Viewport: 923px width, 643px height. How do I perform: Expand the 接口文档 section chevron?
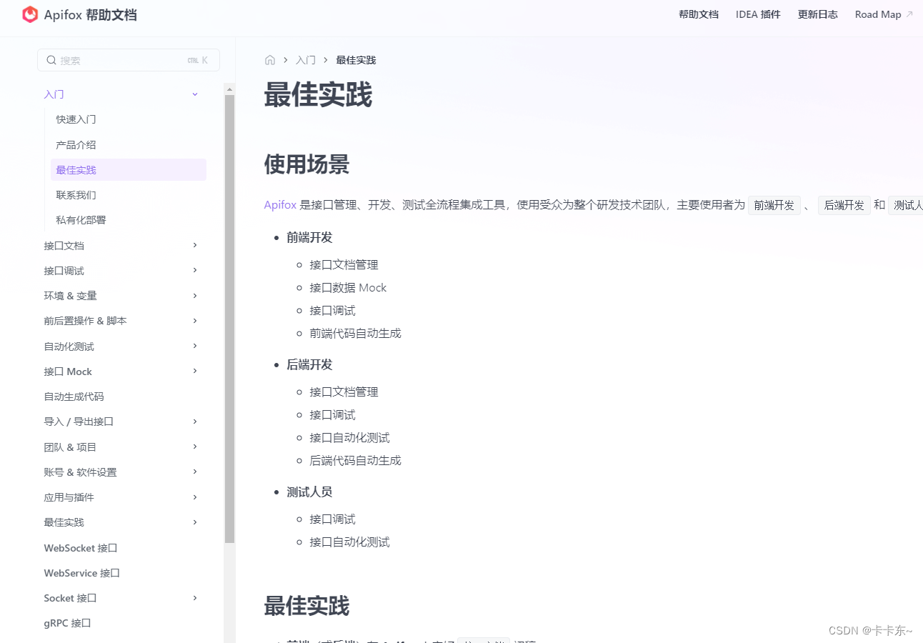tap(195, 245)
